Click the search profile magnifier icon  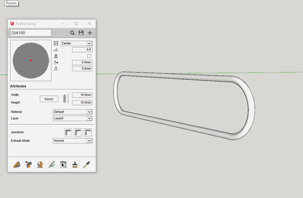(72, 33)
